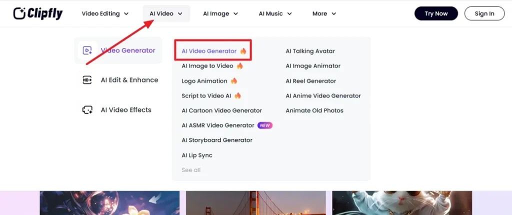The image size is (512, 215).
Task: Open AI ASMR Video Generator link
Action: (218, 125)
